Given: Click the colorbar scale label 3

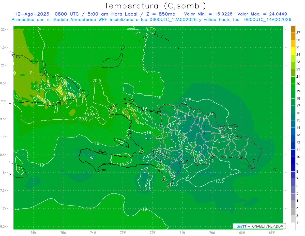Looking at the screenshot, I should pos(297,208).
